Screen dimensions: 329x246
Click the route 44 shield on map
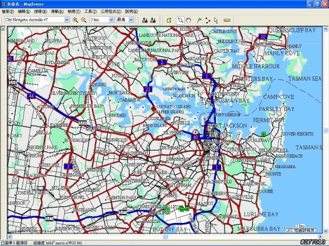coord(31,96)
